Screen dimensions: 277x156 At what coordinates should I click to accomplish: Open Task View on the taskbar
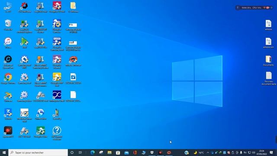click(x=80, y=153)
